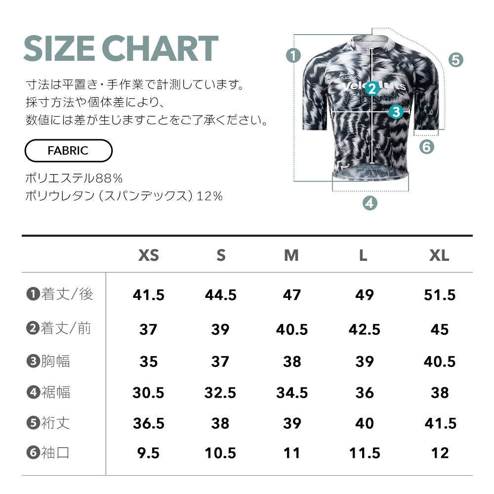Select the M size column header
This screenshot has width=494, height=494.
[291, 255]
